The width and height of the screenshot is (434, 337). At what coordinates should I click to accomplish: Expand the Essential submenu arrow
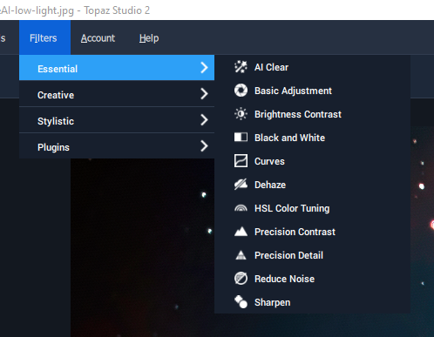click(x=204, y=68)
